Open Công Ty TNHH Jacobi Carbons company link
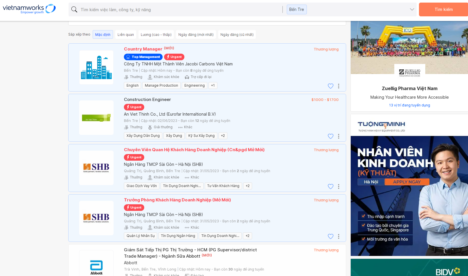Viewport: 468px width, 276px height. click(x=178, y=64)
